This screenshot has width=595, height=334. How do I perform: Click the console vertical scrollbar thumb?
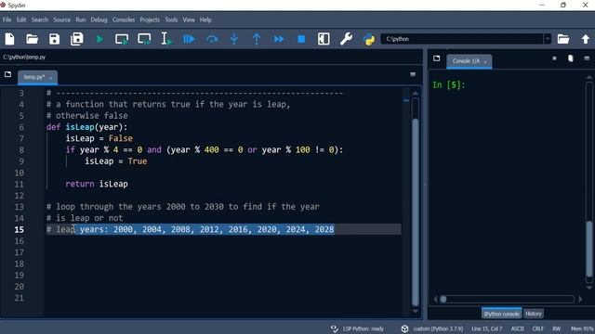(x=589, y=250)
